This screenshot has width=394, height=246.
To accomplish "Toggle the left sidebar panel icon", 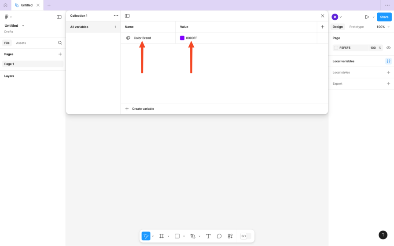I will click(x=59, y=17).
